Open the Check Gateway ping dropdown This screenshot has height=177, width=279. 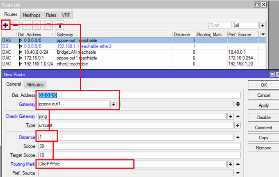(230, 116)
